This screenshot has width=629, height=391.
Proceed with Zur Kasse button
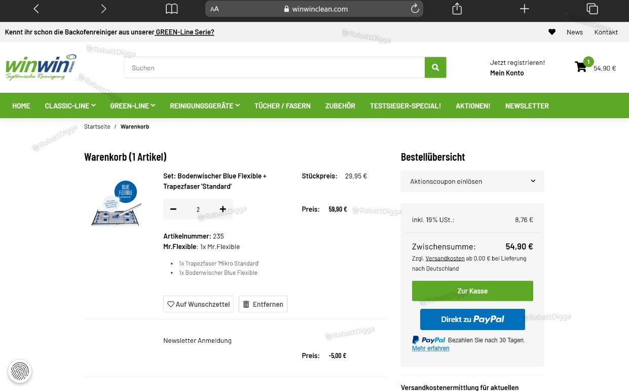(x=472, y=291)
